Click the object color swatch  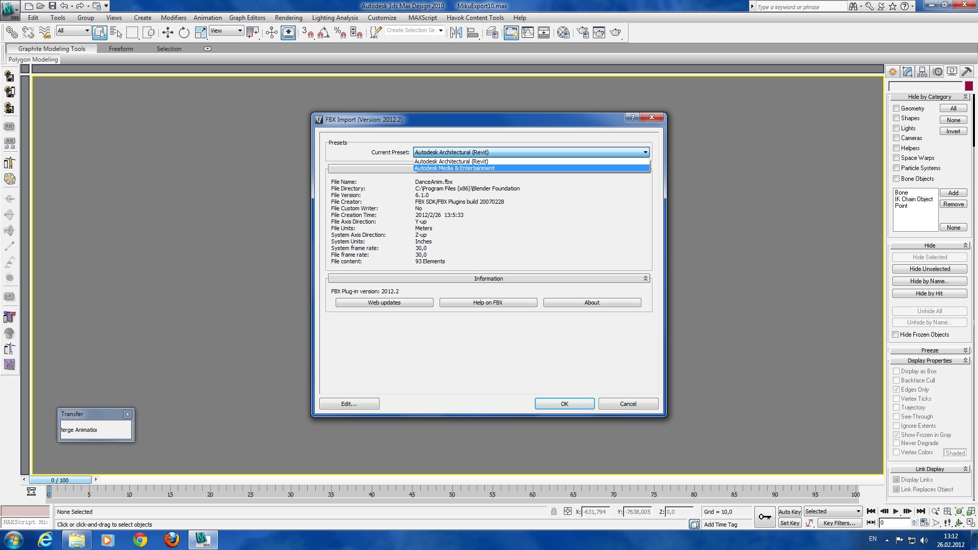click(x=968, y=86)
